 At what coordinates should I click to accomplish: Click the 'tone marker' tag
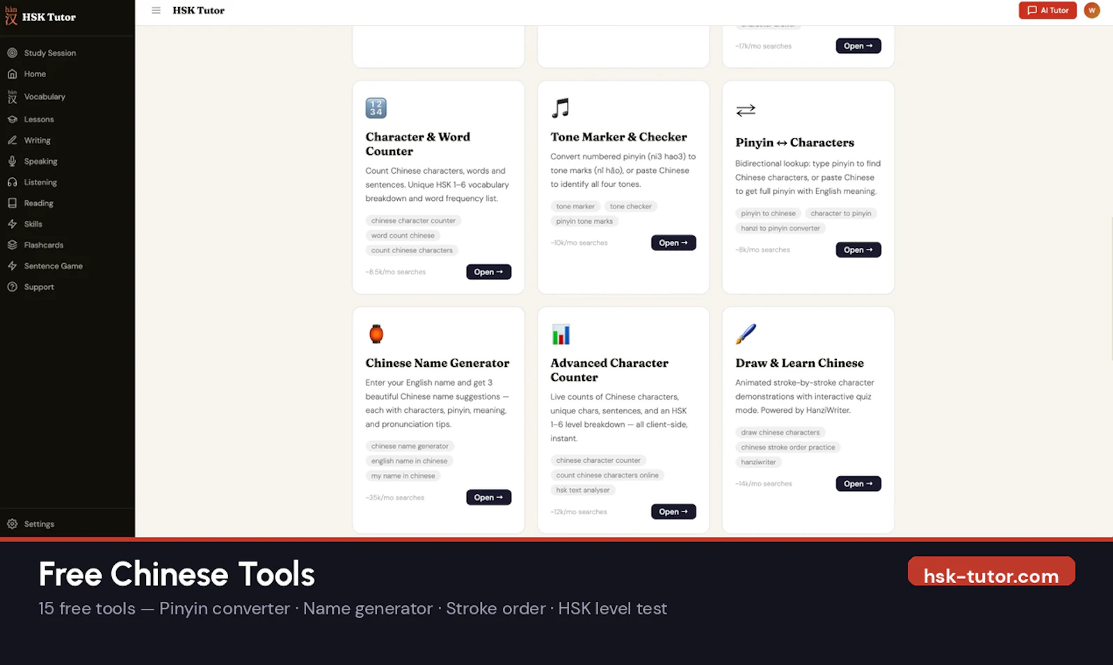[575, 206]
